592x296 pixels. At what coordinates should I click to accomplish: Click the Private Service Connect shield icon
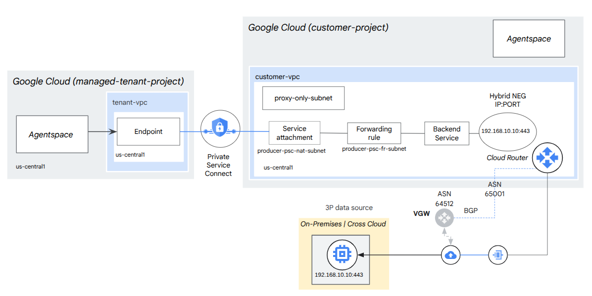coord(220,130)
